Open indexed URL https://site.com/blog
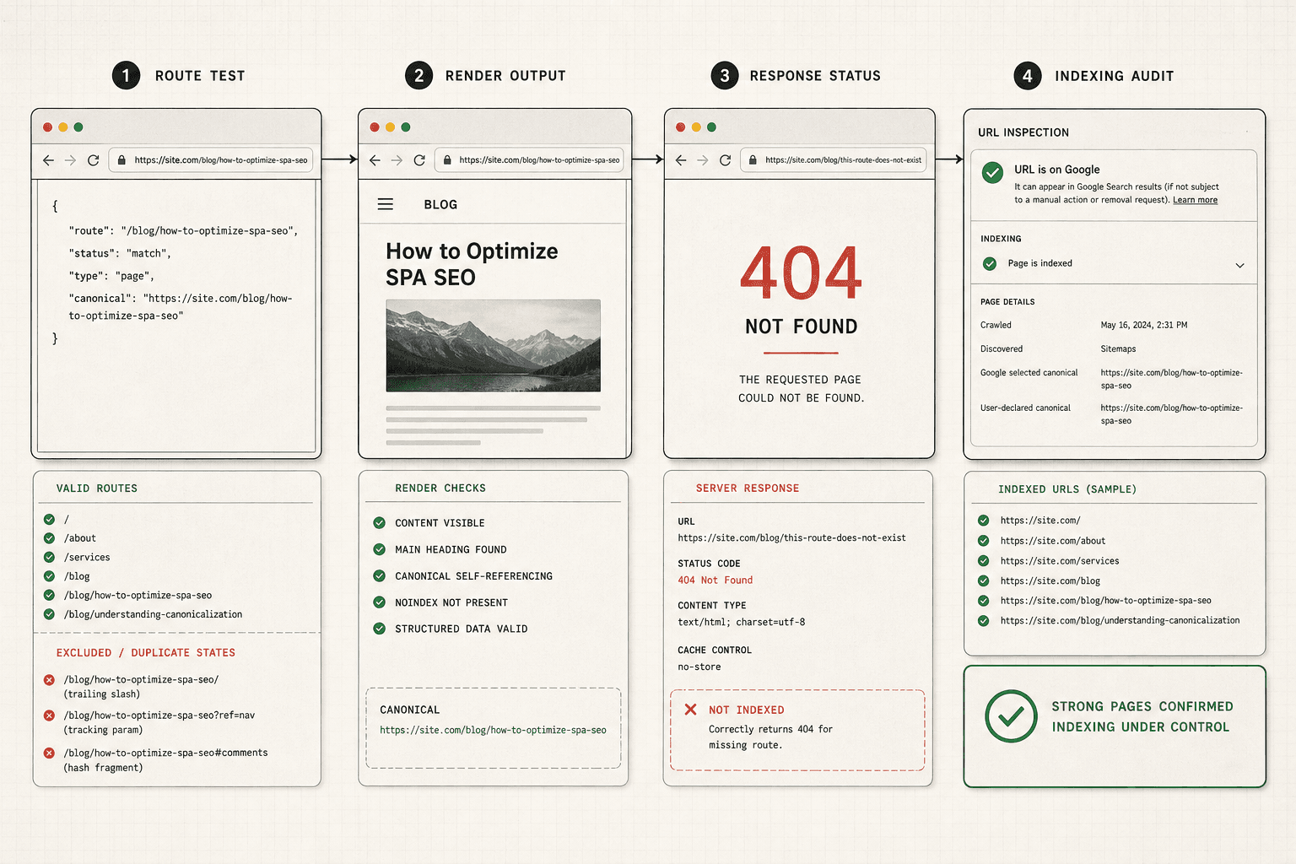Image resolution: width=1296 pixels, height=864 pixels. click(x=1050, y=581)
